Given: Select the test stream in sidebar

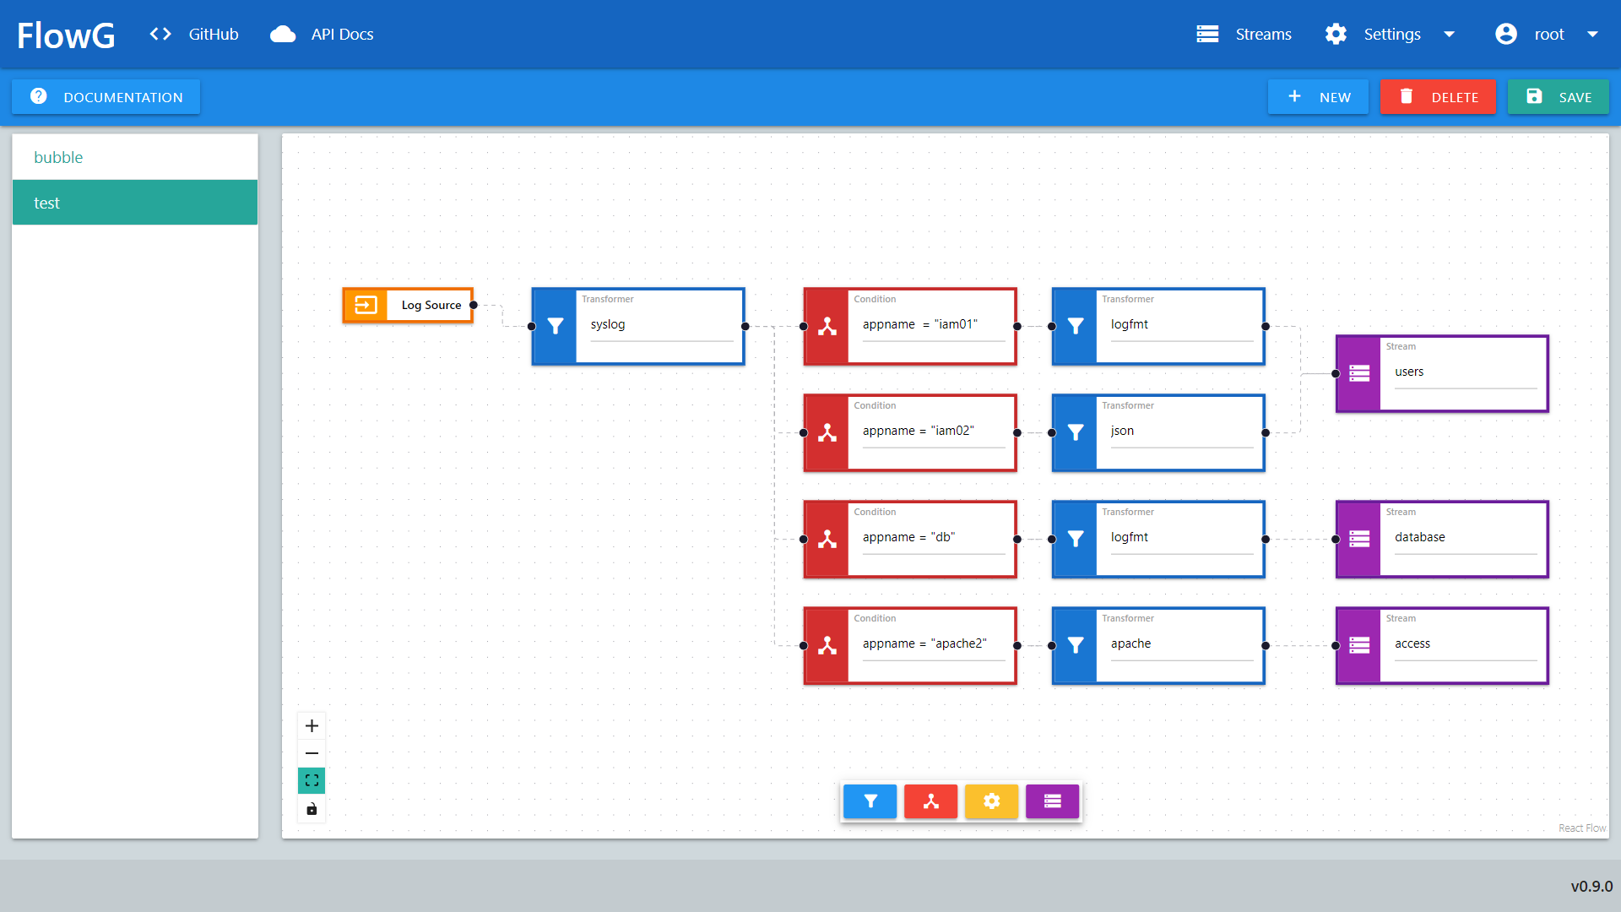Looking at the screenshot, I should pyautogui.click(x=133, y=202).
